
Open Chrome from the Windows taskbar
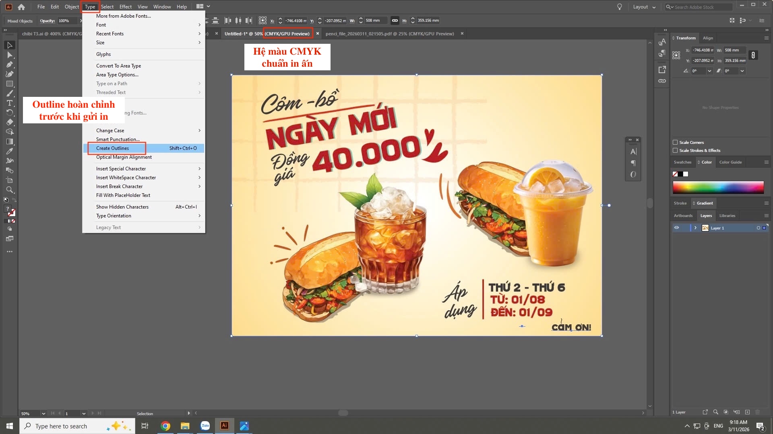pyautogui.click(x=165, y=426)
